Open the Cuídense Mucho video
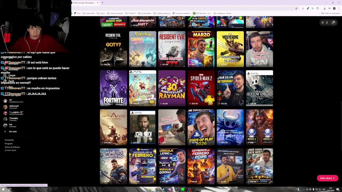 (x=259, y=49)
